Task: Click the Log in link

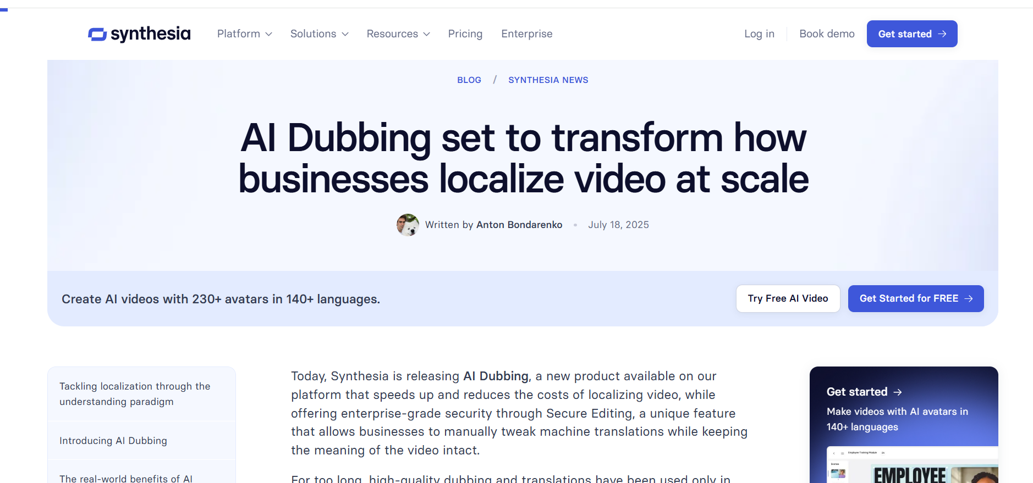Action: pos(759,34)
